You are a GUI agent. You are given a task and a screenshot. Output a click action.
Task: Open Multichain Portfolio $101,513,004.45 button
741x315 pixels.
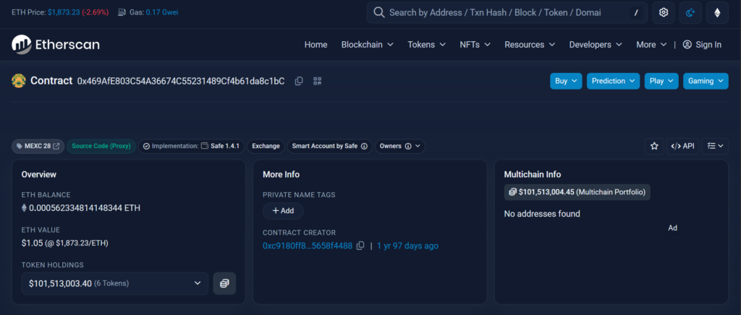[x=577, y=192]
